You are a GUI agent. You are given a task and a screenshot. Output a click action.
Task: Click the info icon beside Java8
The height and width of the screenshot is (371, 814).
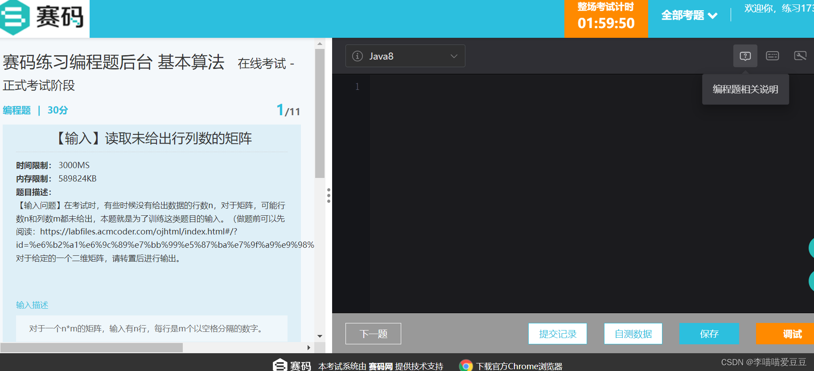tap(358, 56)
